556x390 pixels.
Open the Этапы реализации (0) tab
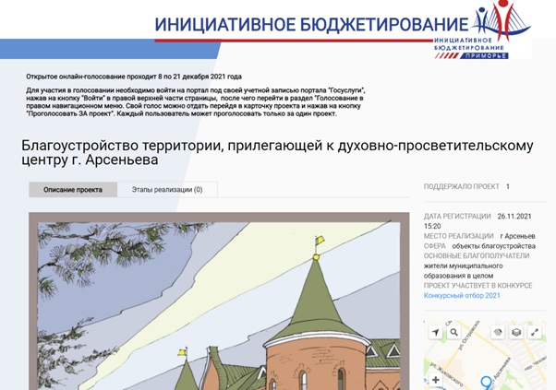pos(172,190)
